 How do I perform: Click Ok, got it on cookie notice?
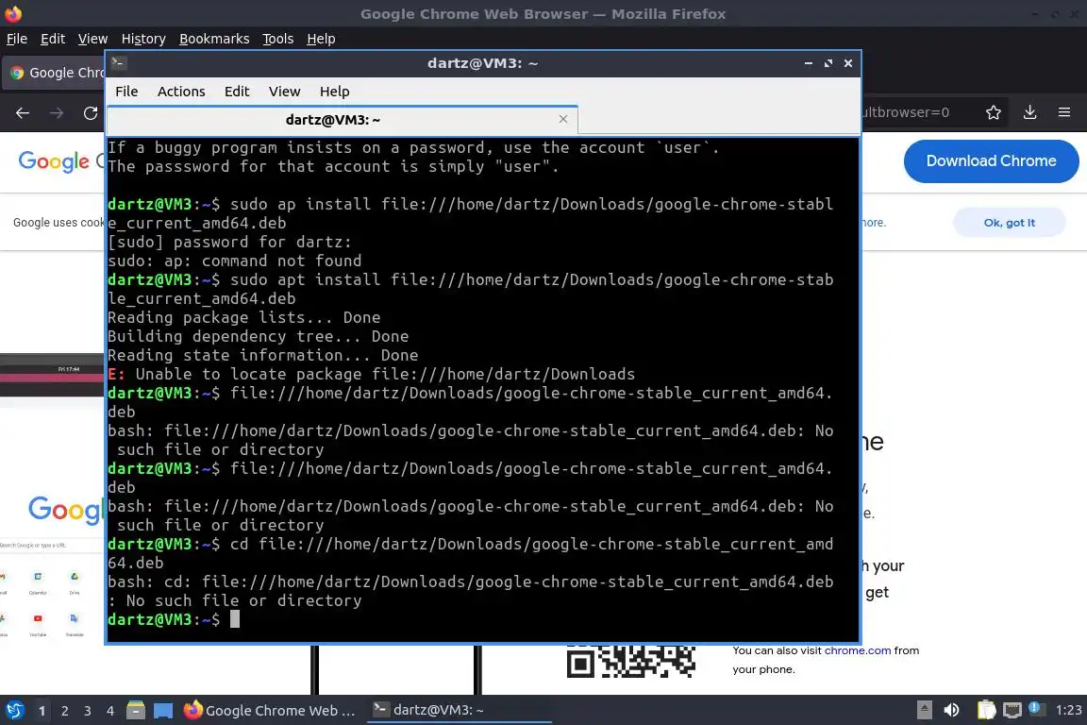click(1010, 223)
